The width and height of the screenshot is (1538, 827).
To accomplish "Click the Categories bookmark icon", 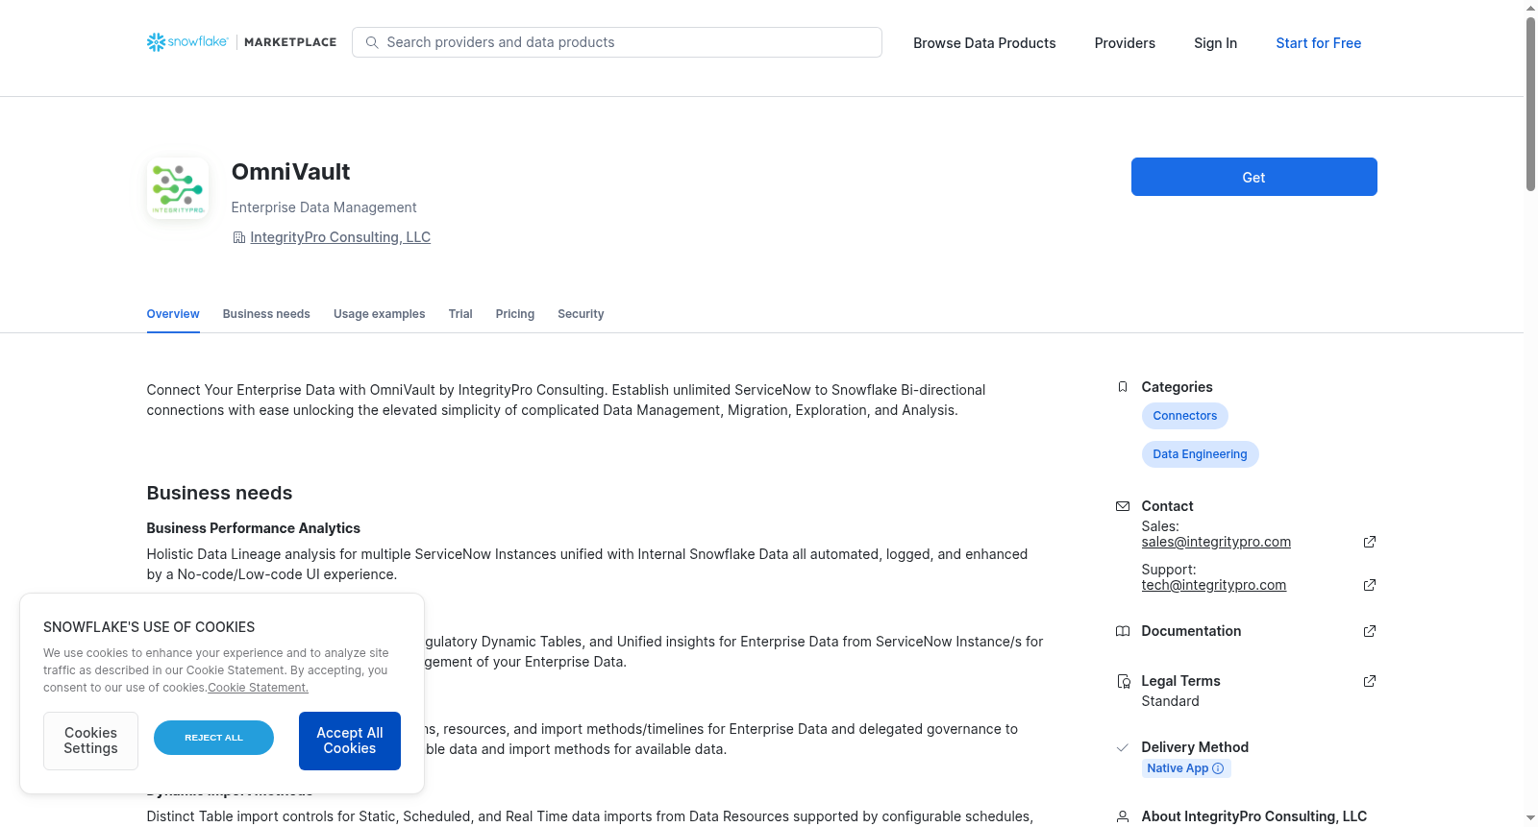I will [x=1122, y=387].
